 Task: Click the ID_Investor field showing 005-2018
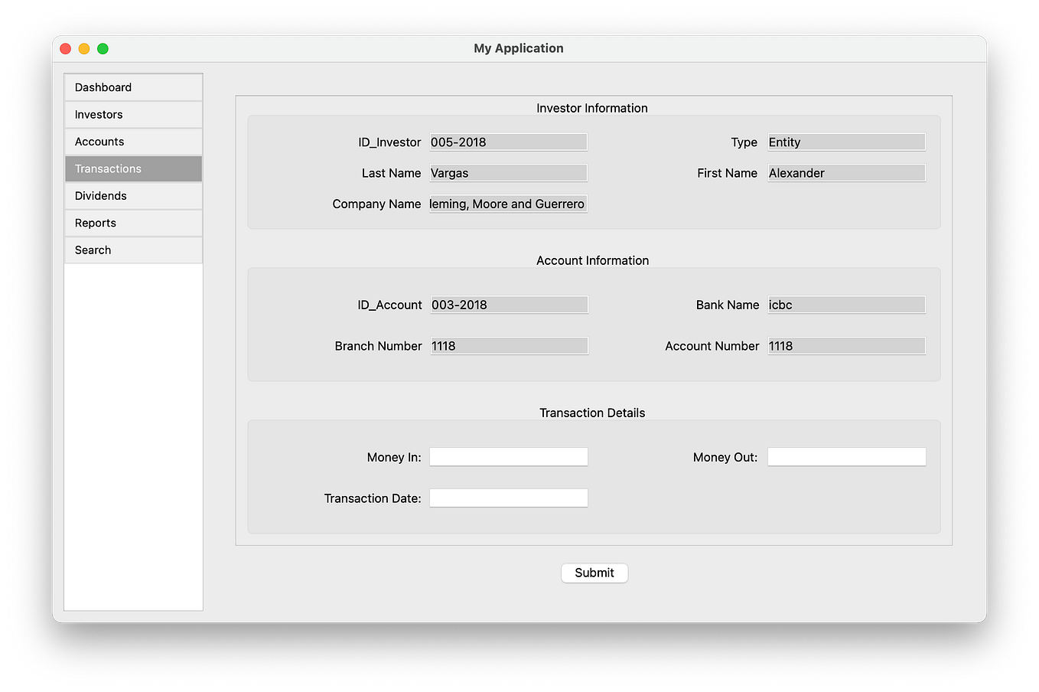coord(508,142)
